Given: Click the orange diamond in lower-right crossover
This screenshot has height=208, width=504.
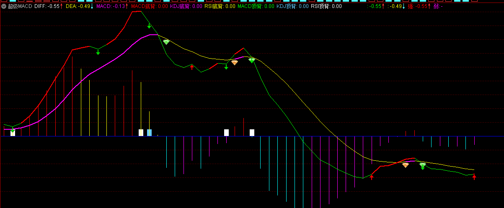Looking at the screenshot, I should point(406,165).
